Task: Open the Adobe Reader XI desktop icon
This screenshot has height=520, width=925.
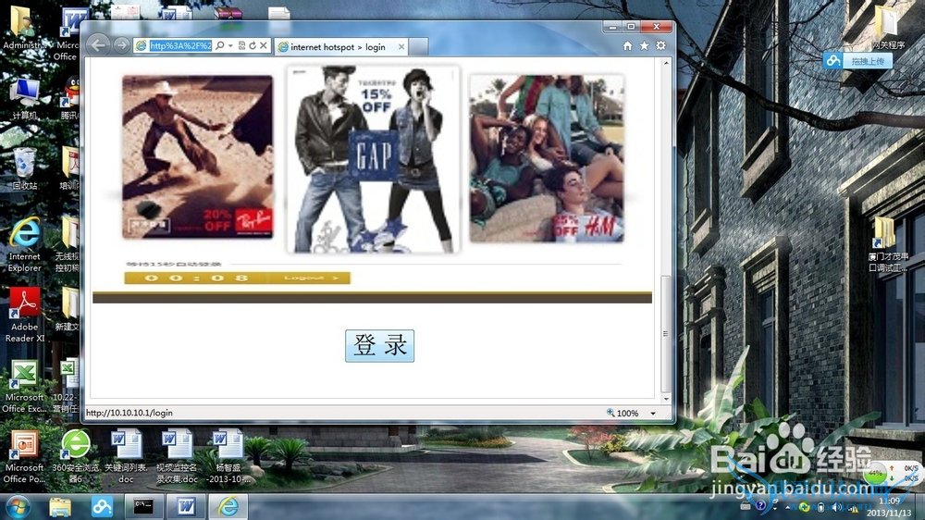Action: (25, 315)
